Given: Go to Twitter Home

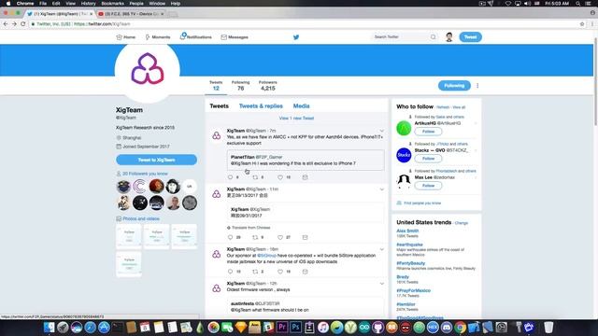Looking at the screenshot, I should [x=126, y=37].
